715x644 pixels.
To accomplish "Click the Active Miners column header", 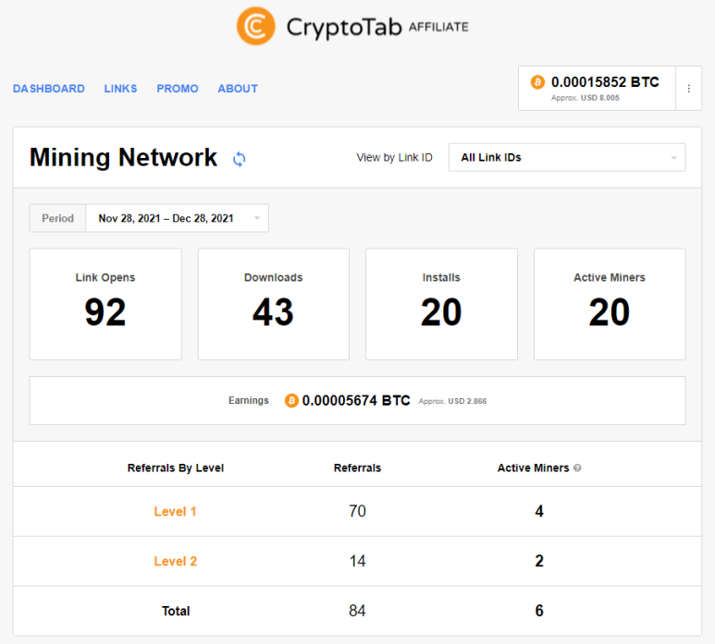I will click(x=533, y=468).
